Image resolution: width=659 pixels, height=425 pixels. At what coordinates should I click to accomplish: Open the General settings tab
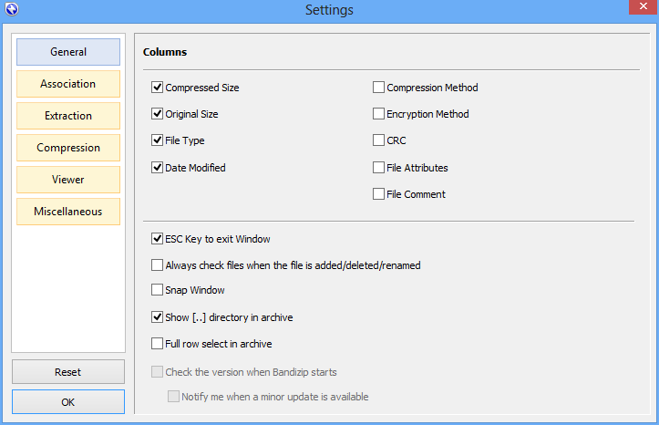click(68, 52)
